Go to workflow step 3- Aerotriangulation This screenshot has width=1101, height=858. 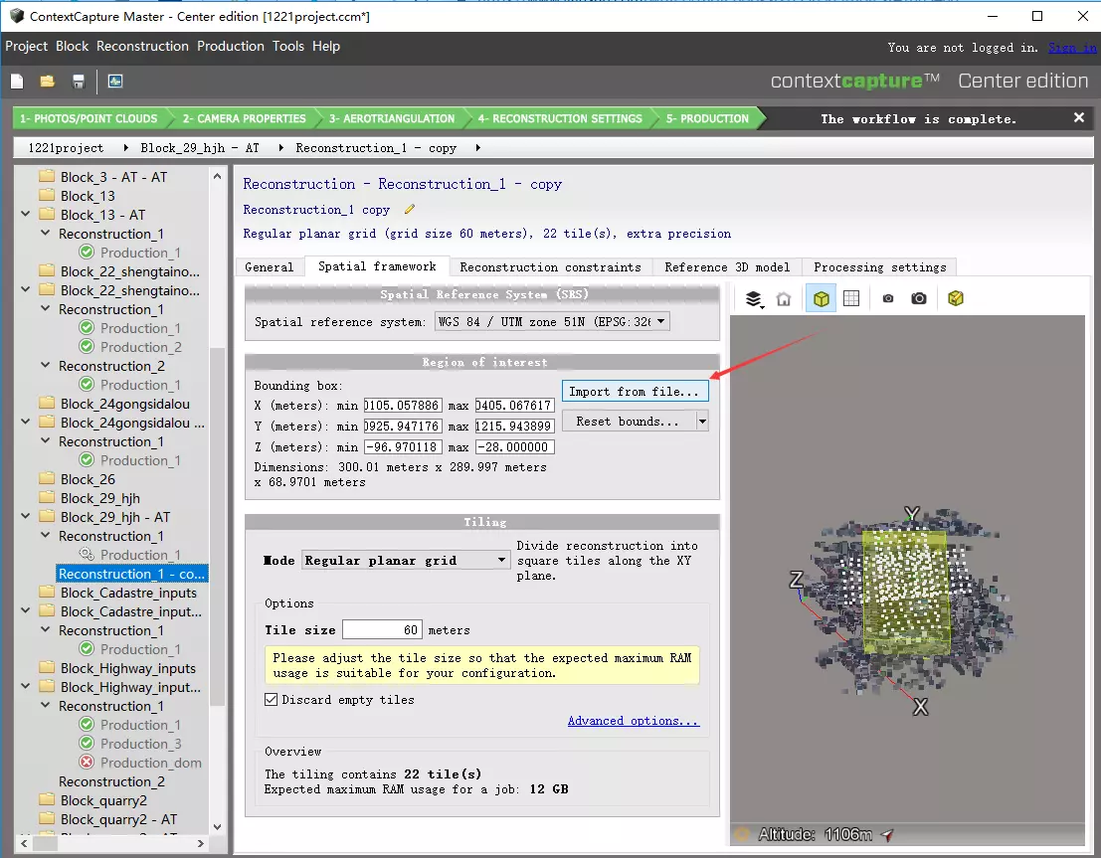point(392,118)
